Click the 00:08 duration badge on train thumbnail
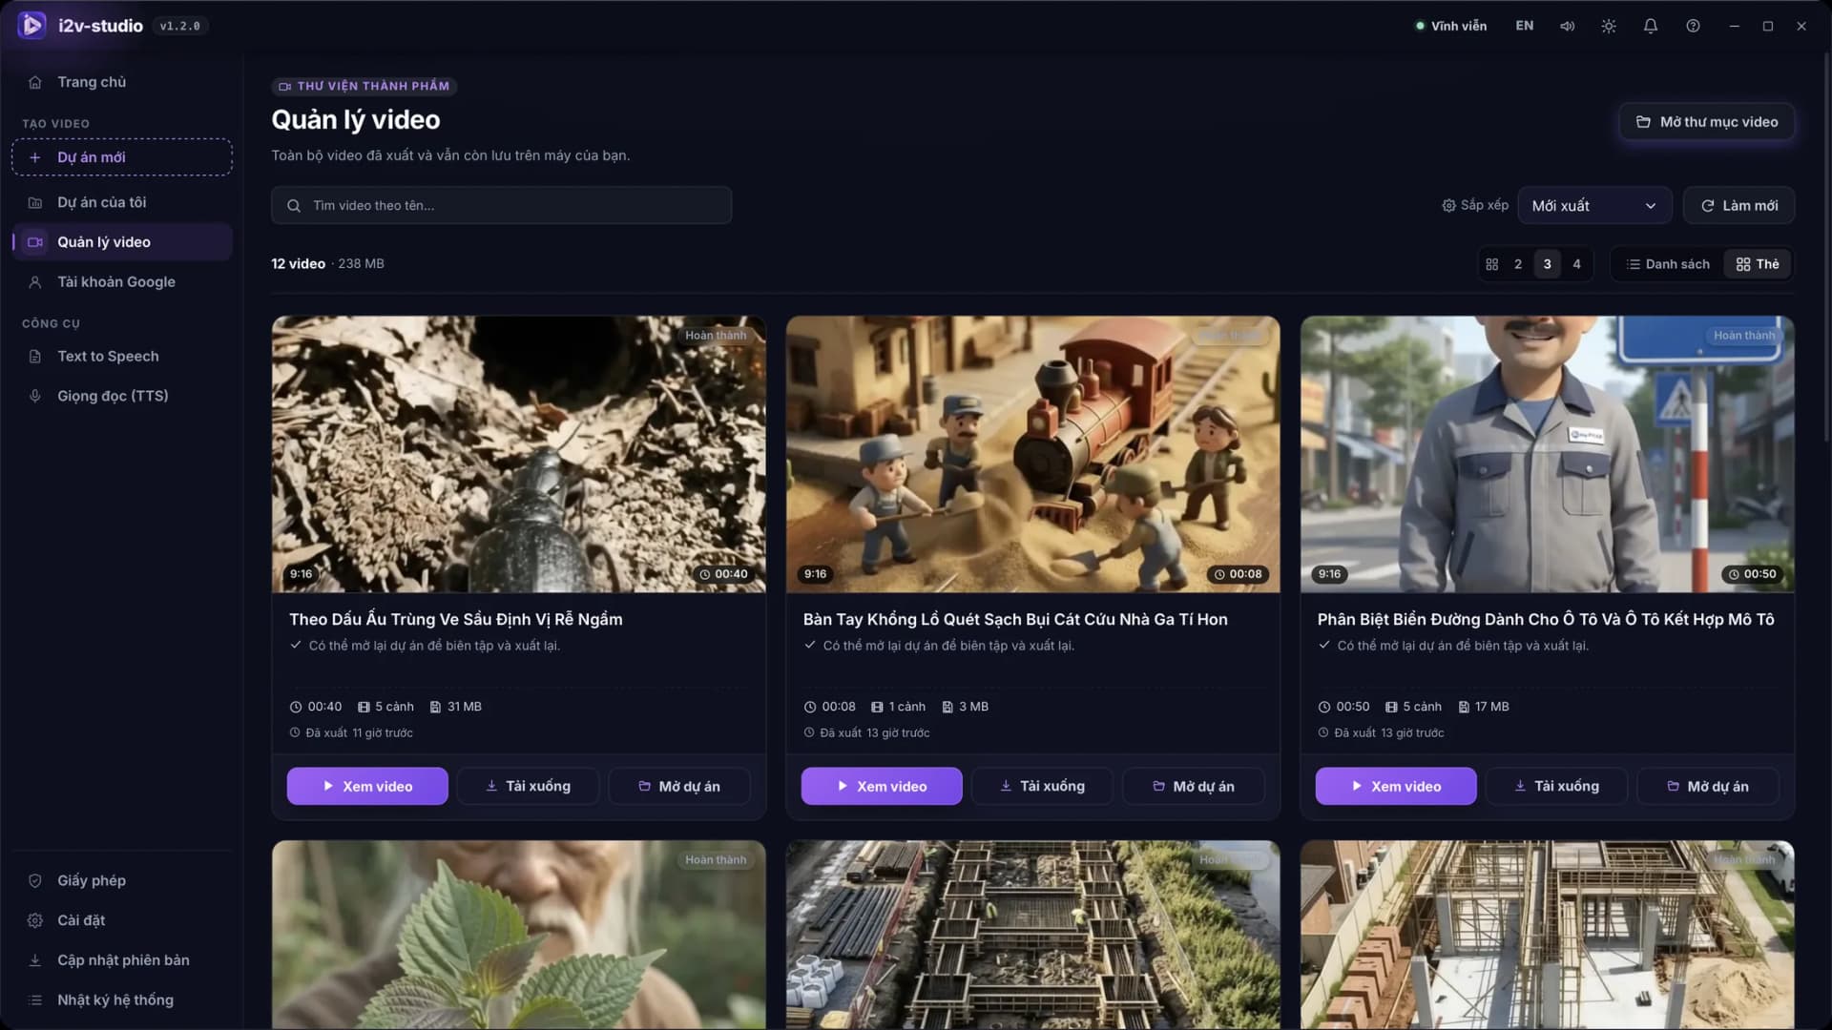Viewport: 1832px width, 1030px height. tap(1239, 574)
